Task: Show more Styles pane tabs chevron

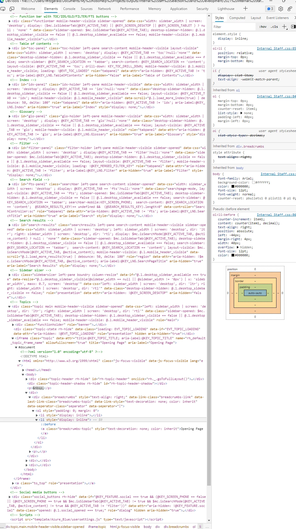Action: [295, 18]
